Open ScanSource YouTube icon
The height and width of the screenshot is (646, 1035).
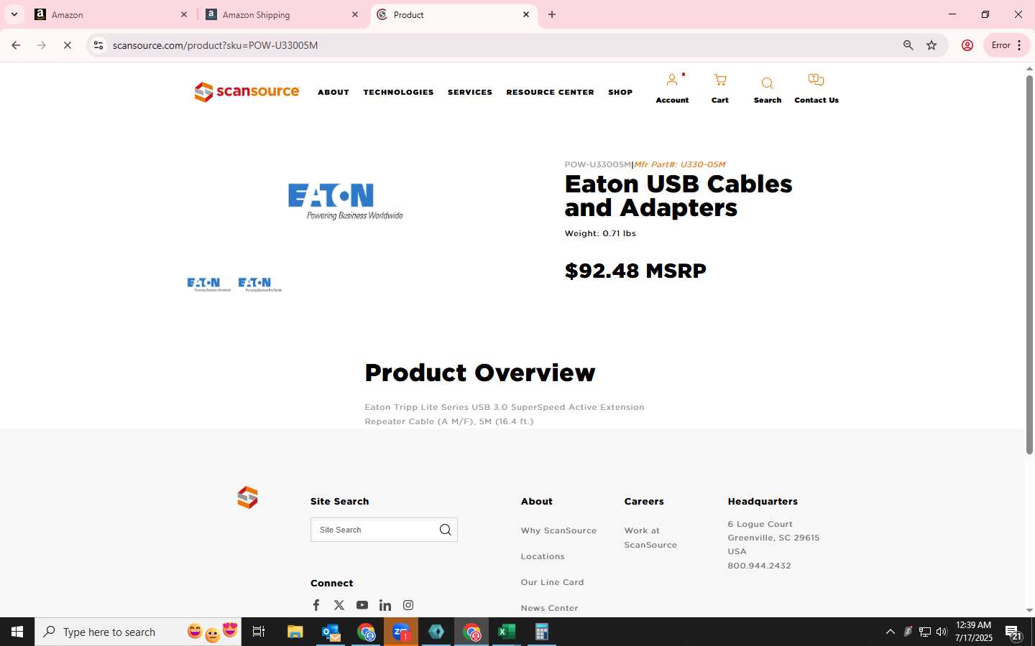pos(362,605)
